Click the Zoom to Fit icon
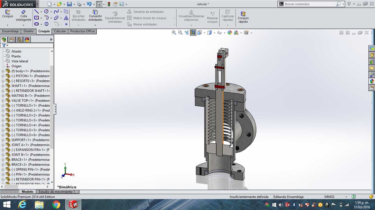This screenshot has width=375, height=210. click(x=174, y=33)
